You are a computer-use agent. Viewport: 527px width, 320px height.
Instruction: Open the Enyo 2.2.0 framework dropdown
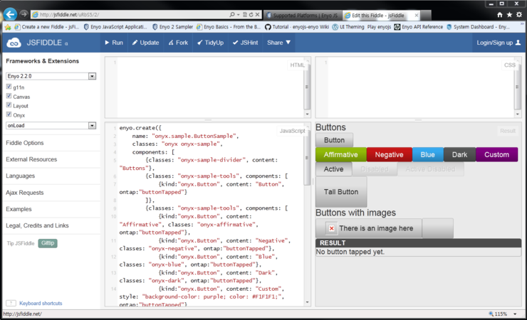(x=51, y=76)
